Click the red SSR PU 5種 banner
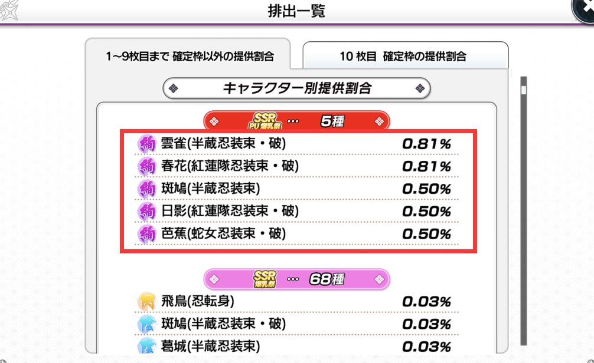The width and height of the screenshot is (594, 363). [x=296, y=121]
